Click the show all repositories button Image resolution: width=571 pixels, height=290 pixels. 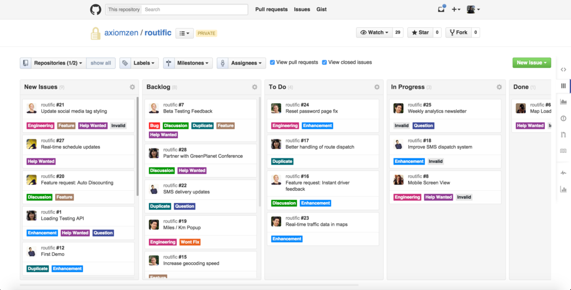[101, 63]
